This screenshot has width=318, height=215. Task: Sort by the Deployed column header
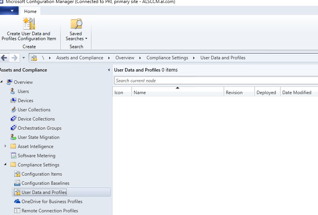(x=267, y=92)
